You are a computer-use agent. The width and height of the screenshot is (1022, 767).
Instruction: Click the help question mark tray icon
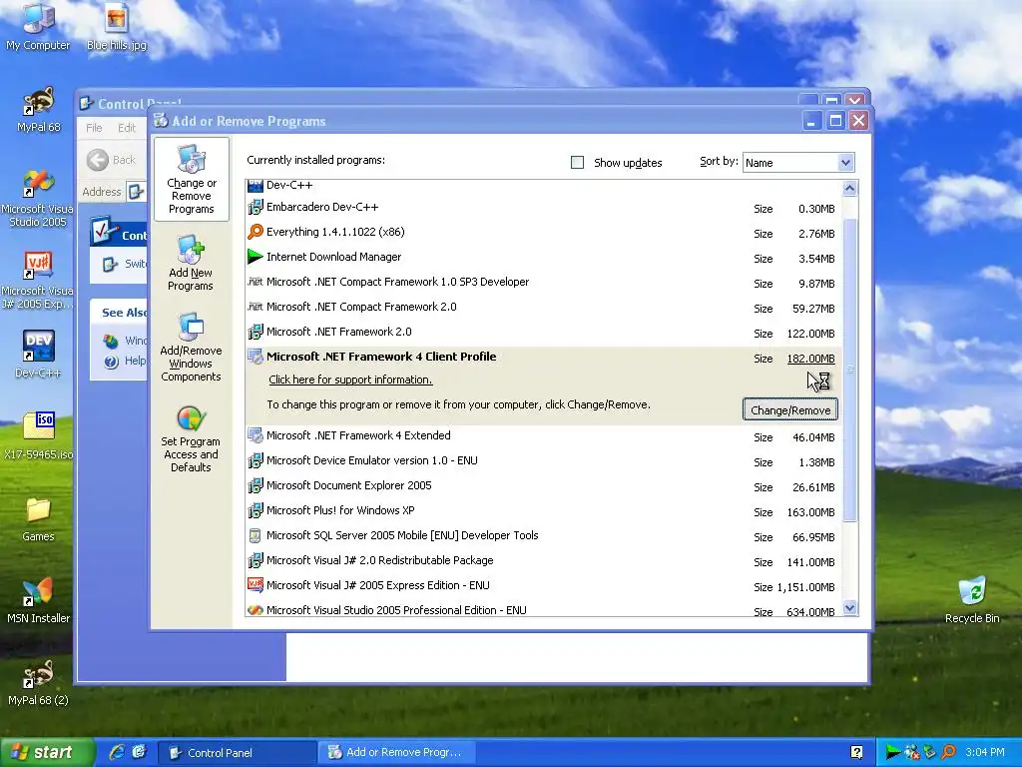[856, 753]
